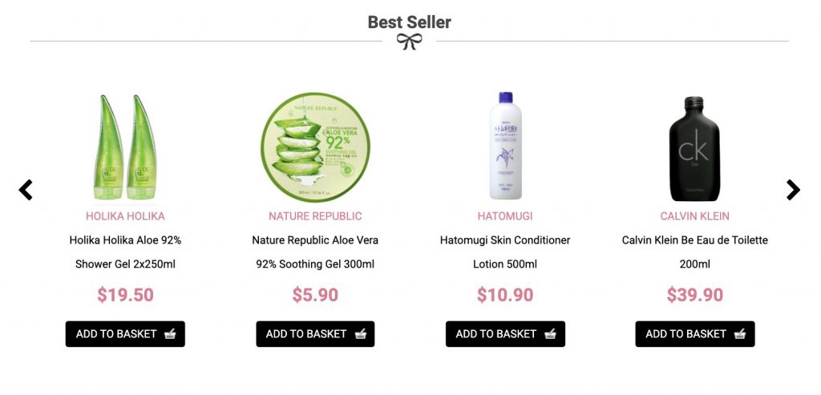Click basket icon on Nature Republic button
The width and height of the screenshot is (821, 395).
coord(360,334)
